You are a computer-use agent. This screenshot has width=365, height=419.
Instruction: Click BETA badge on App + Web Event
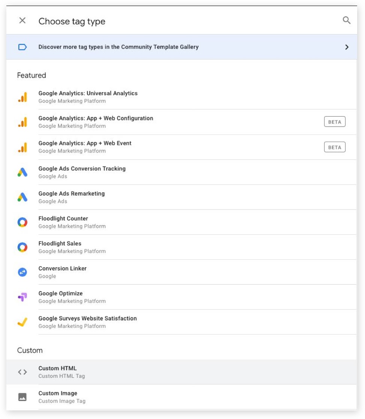[x=335, y=147]
